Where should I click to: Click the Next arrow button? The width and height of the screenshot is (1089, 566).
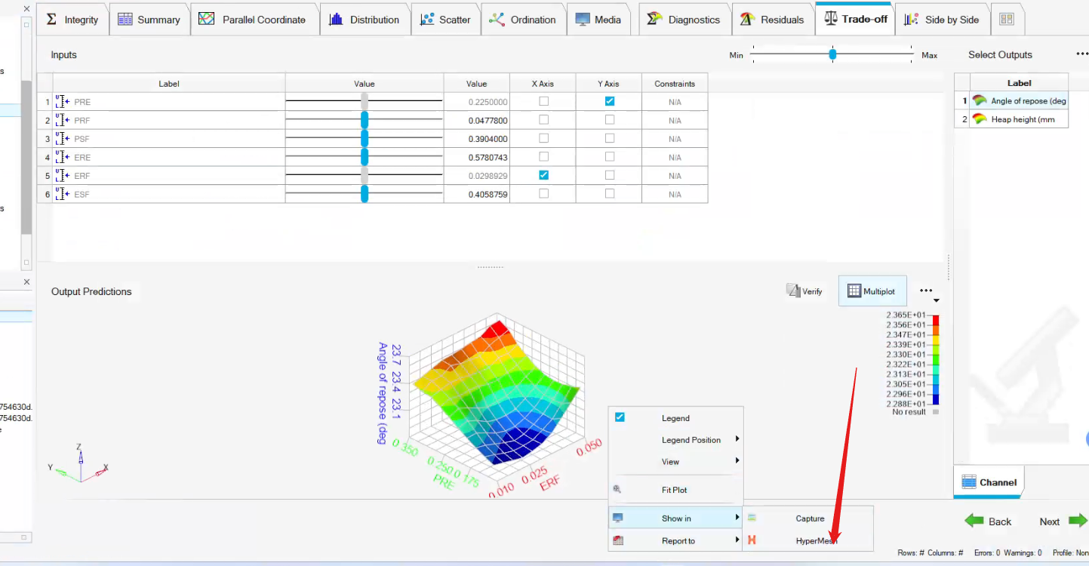pyautogui.click(x=1063, y=521)
